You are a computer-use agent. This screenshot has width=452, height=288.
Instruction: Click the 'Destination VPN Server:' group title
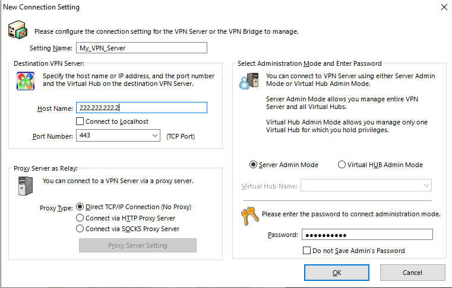click(49, 63)
